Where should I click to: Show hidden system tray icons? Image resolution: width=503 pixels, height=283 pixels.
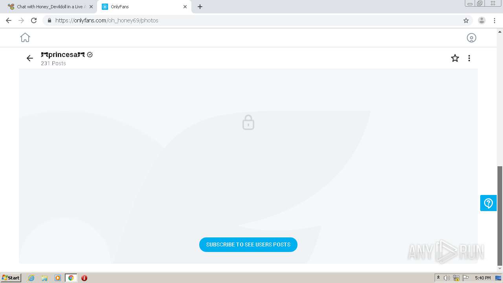tap(438, 277)
